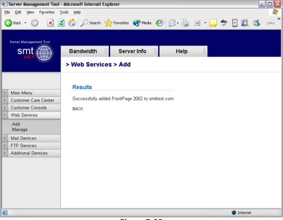Expand the Customer Care Center arrow
This screenshot has height=220, width=283.
click(x=5, y=100)
